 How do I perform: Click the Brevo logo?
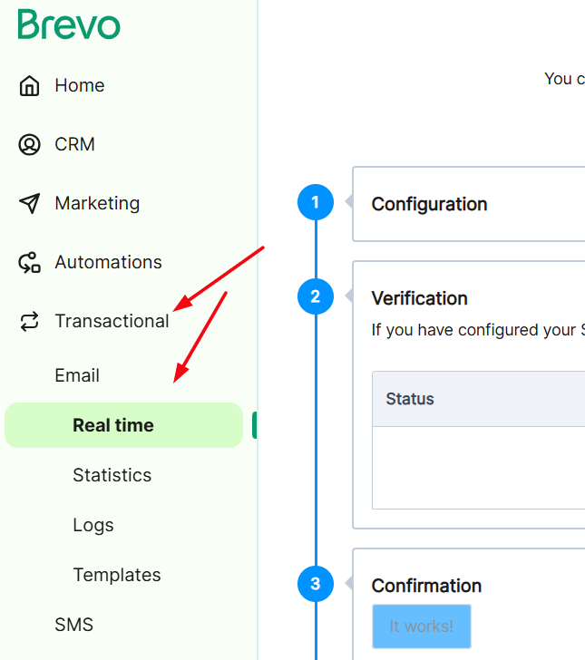[x=69, y=24]
